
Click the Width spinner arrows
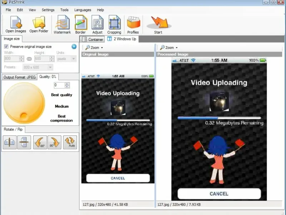(x=21, y=59)
